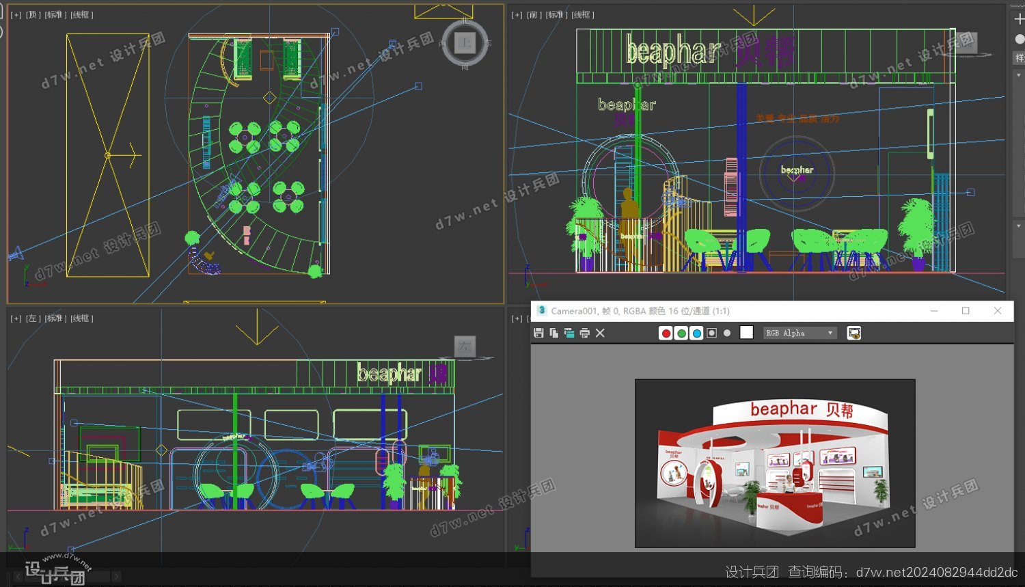Viewport: 1025px width, 587px height.
Task: Open front viewport [+] general menu
Action: pyautogui.click(x=517, y=14)
